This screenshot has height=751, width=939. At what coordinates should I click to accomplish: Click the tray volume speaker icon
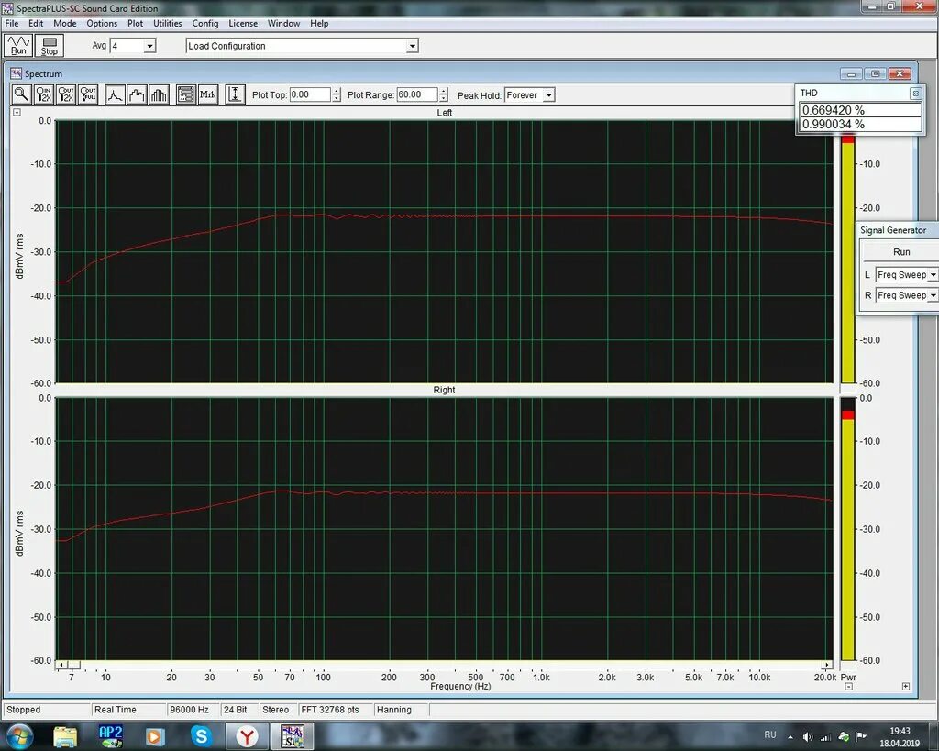808,736
